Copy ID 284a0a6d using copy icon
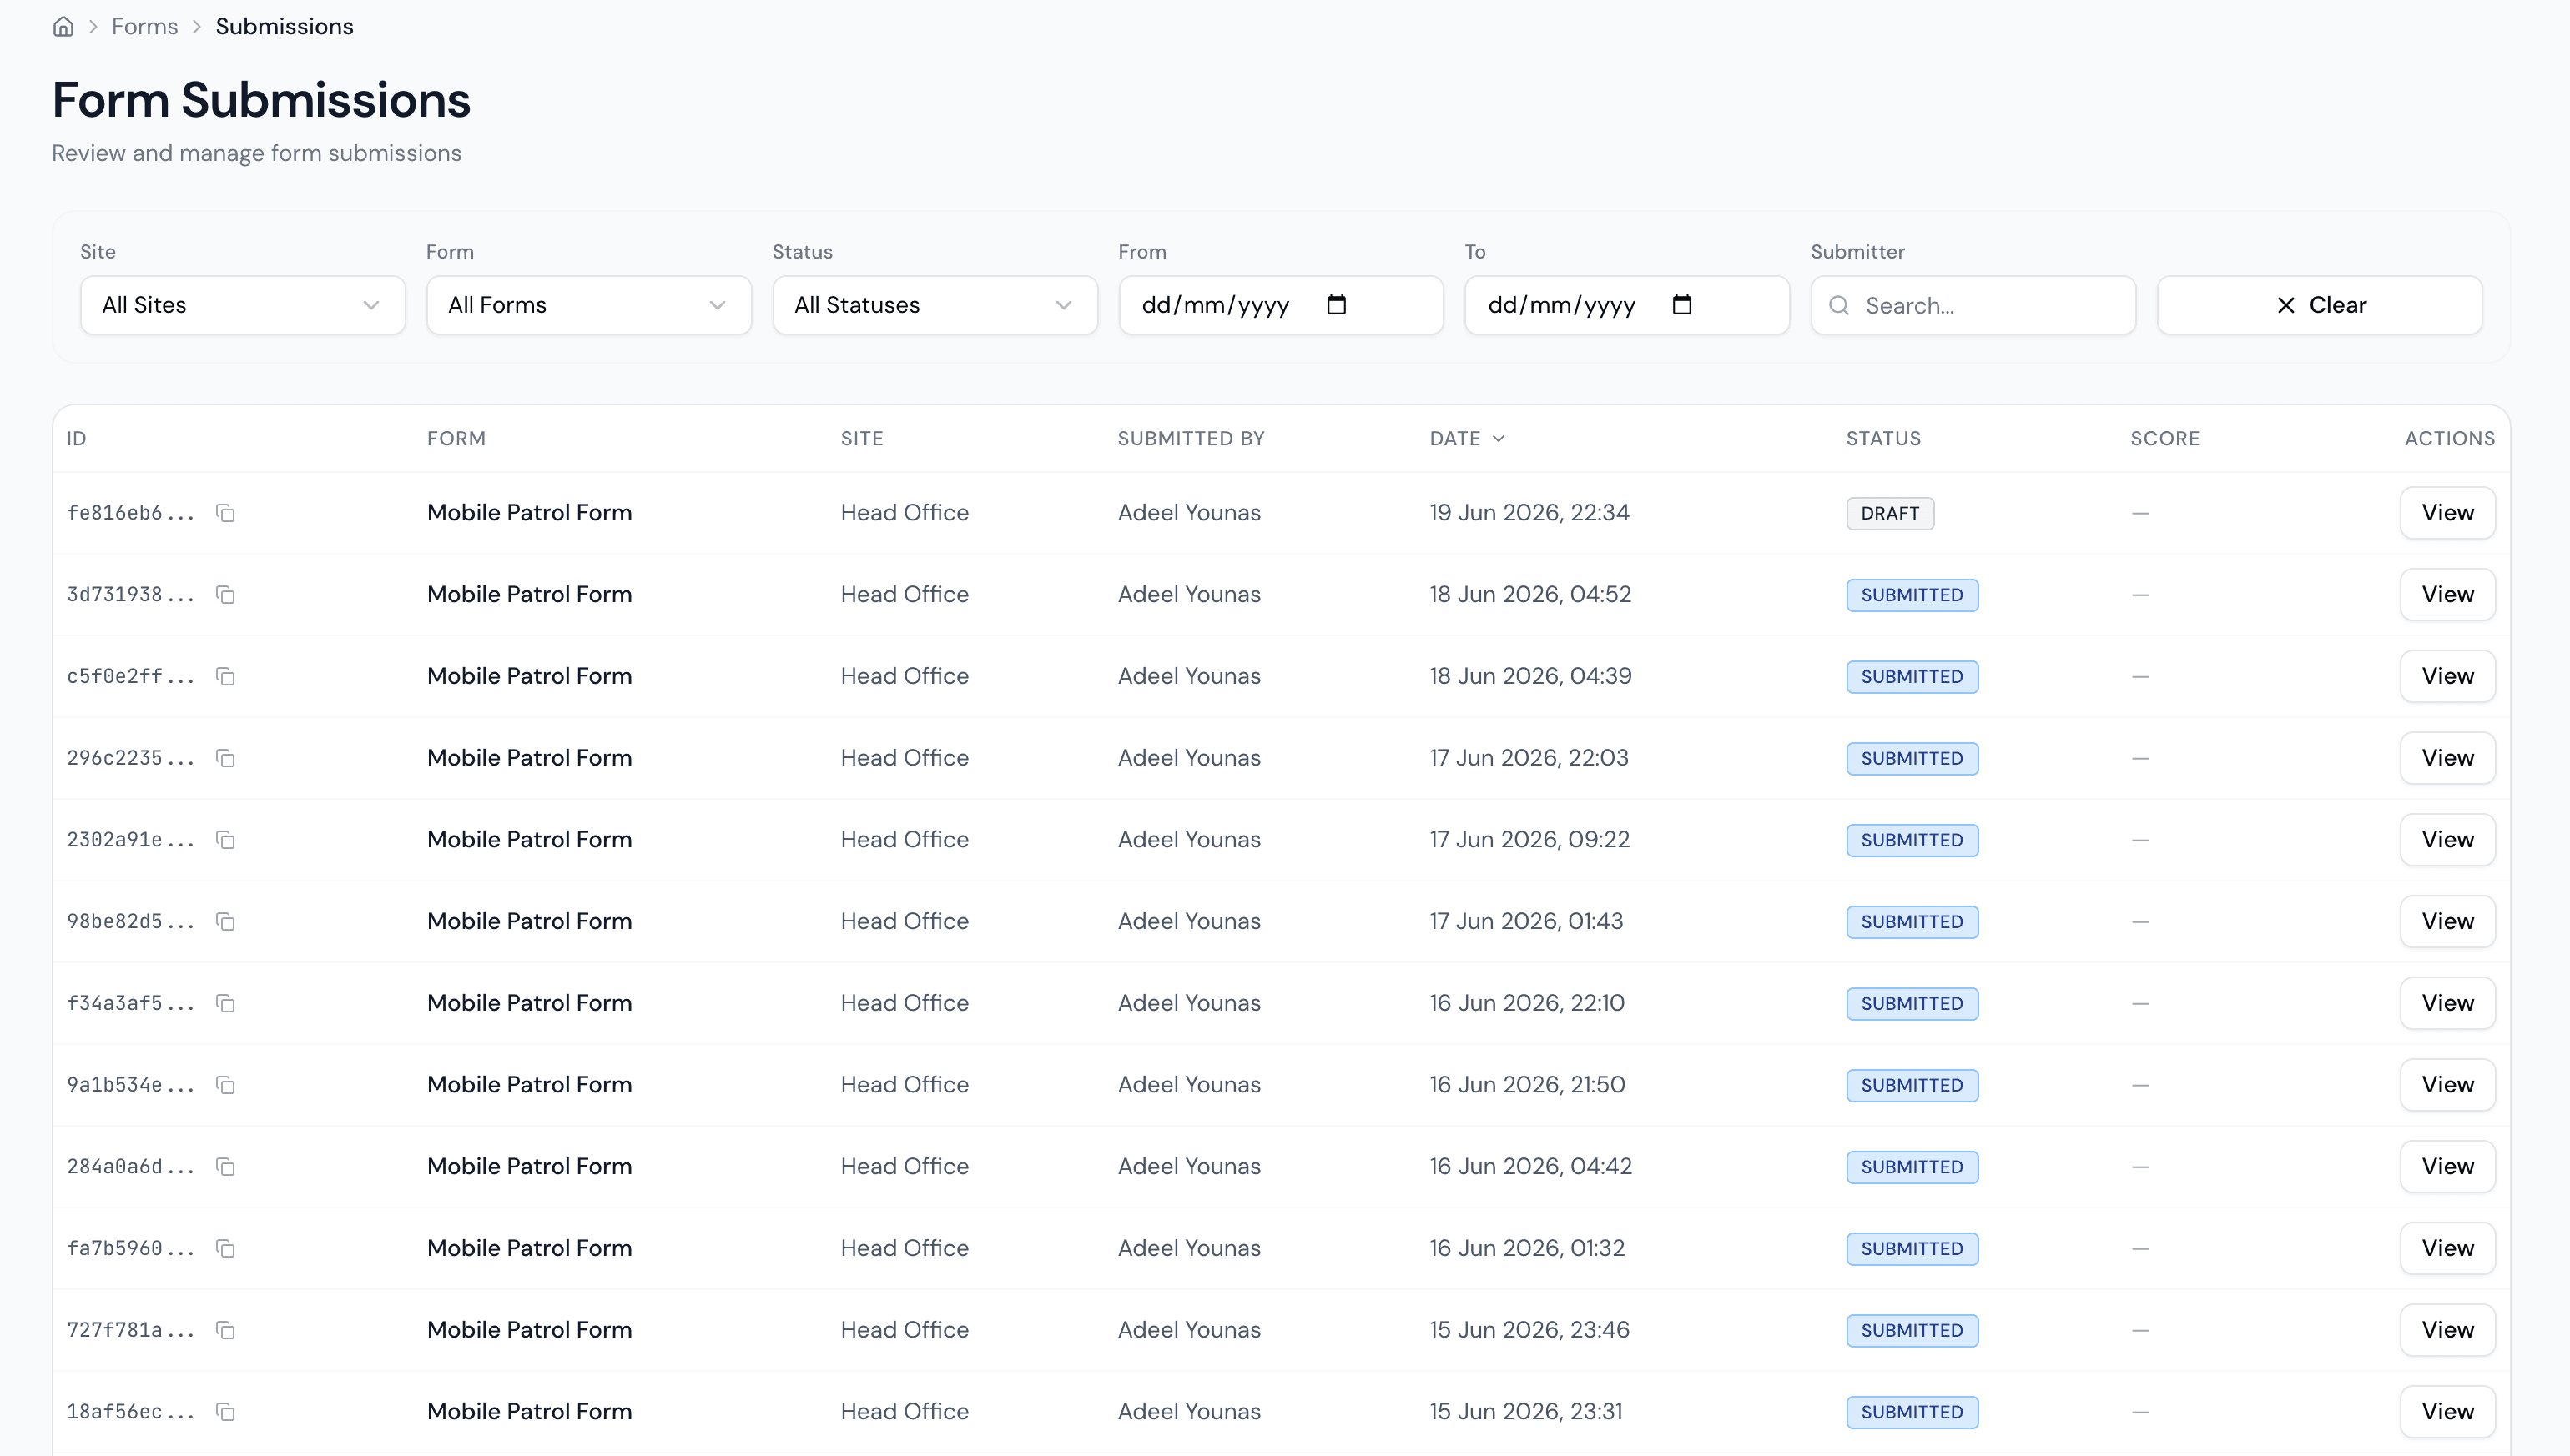This screenshot has width=2570, height=1456. pyautogui.click(x=226, y=1167)
